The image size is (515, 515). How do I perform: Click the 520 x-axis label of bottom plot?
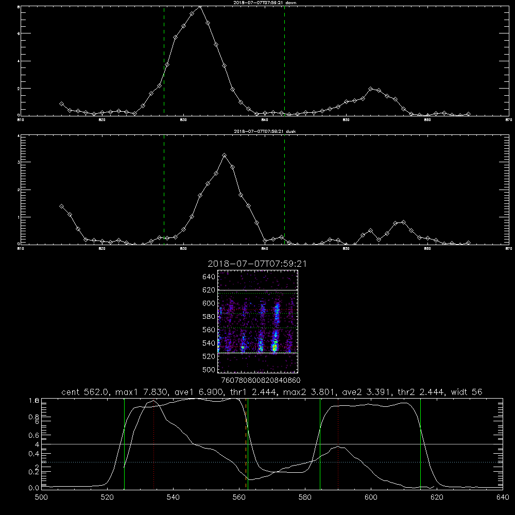(107, 497)
